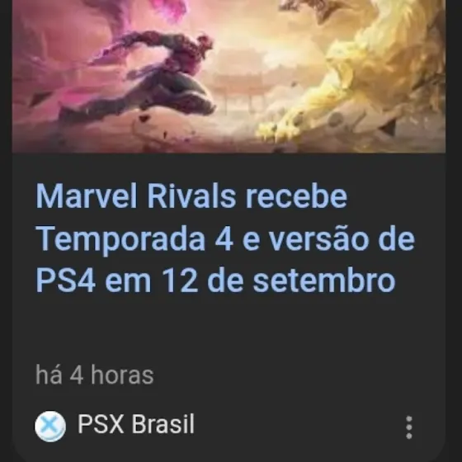The width and height of the screenshot is (462, 462).
Task: Expand more options for PSX Brasil story
Action: click(x=409, y=427)
